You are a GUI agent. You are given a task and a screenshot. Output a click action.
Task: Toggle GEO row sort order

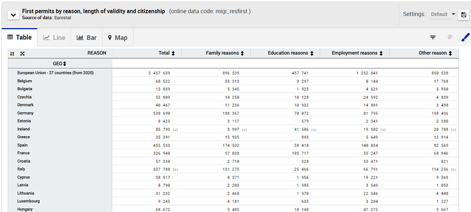[64, 63]
